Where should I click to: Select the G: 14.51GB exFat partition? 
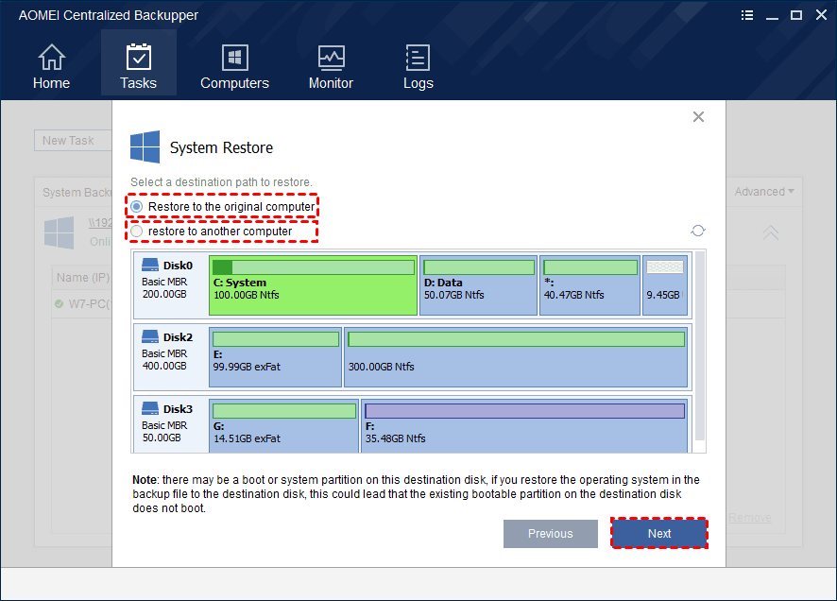click(x=283, y=426)
